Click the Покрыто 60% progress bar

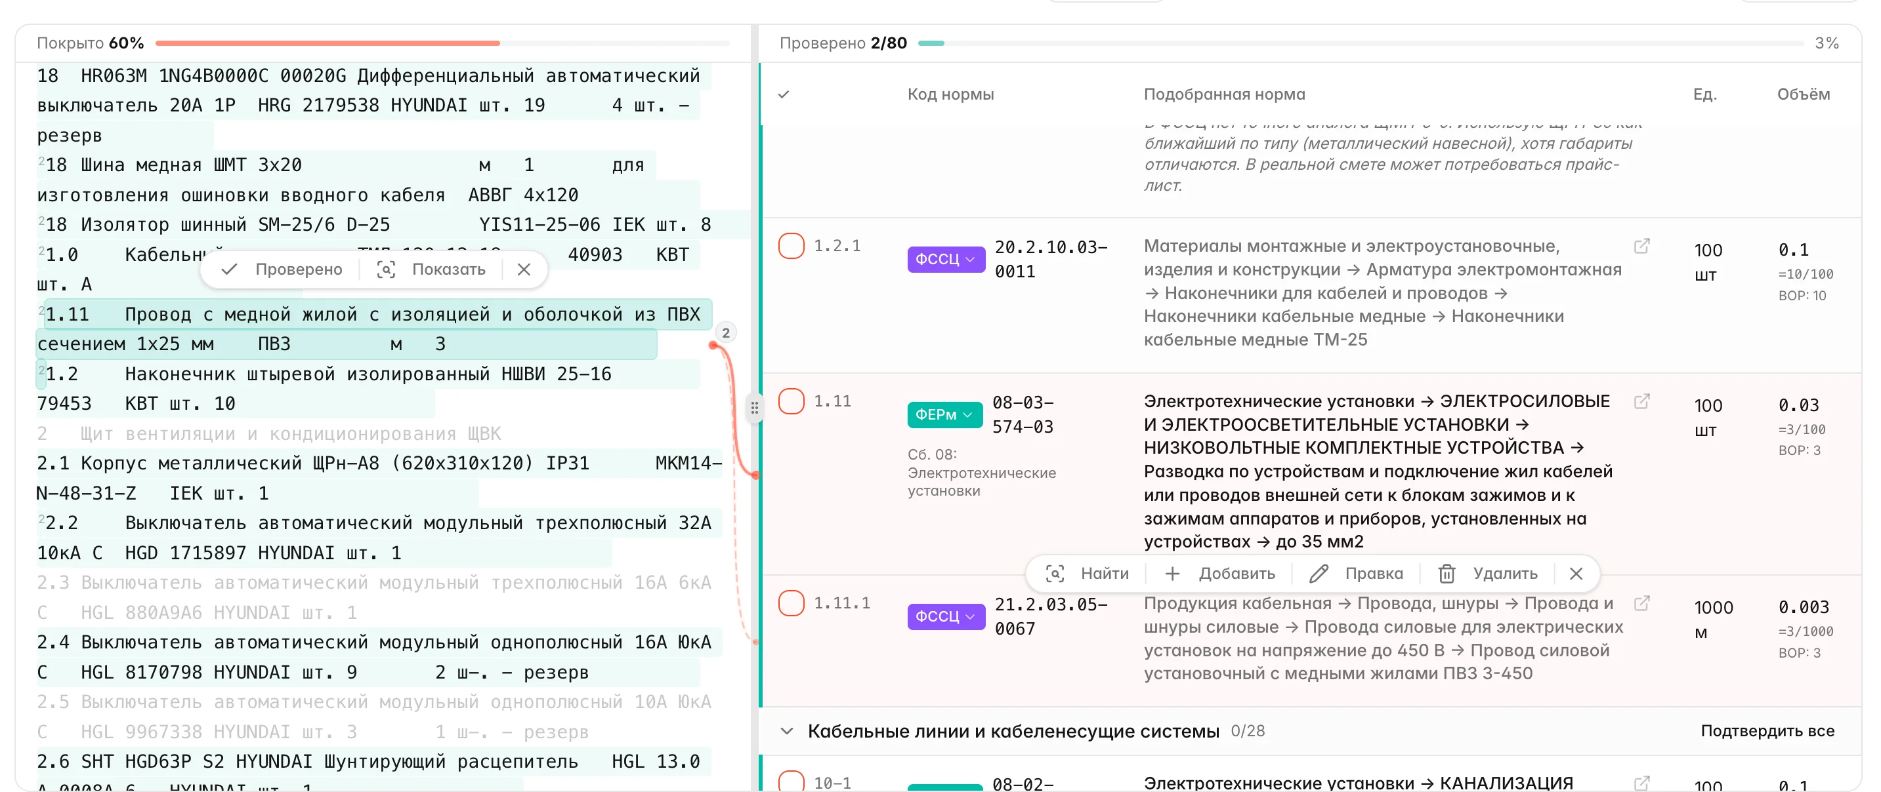(329, 43)
